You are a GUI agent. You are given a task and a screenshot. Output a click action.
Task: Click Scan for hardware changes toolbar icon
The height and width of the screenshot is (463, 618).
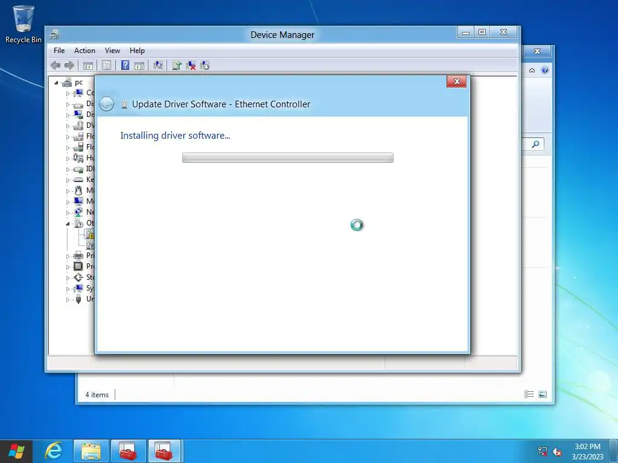pos(158,65)
